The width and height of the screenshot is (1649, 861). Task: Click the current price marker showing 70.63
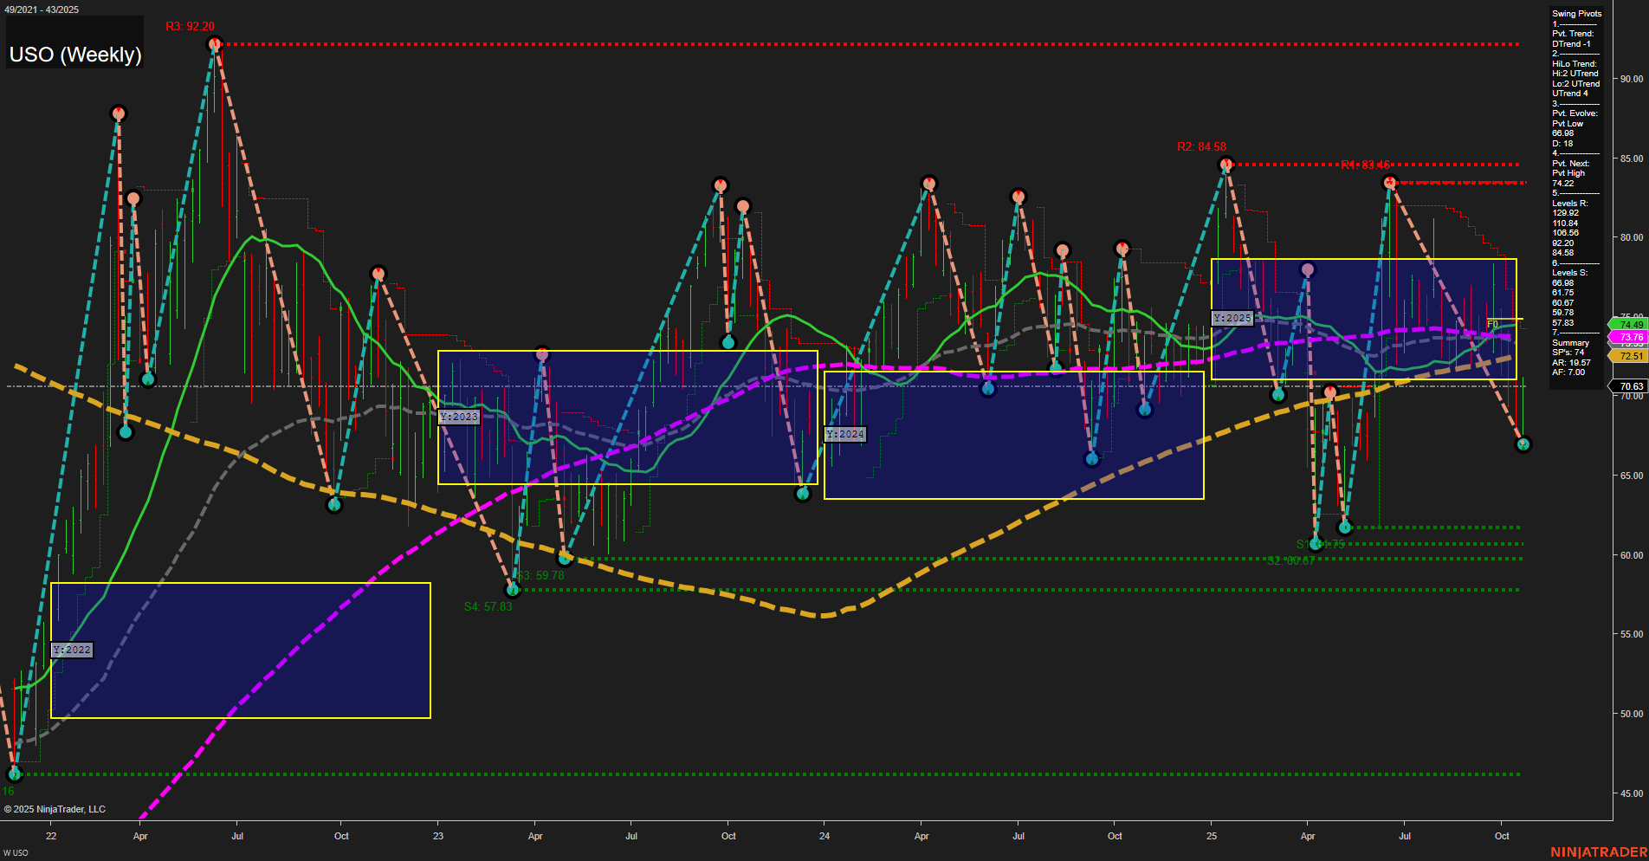pos(1629,386)
